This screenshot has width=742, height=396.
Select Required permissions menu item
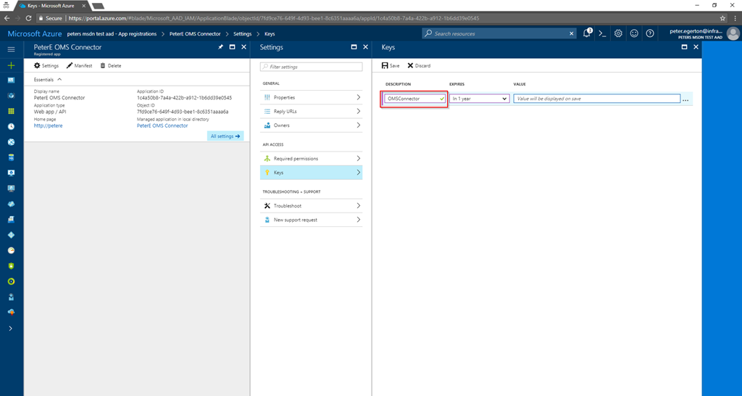[311, 158]
